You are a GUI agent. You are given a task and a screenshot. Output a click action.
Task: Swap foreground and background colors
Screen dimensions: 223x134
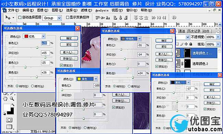click(x=13, y=105)
